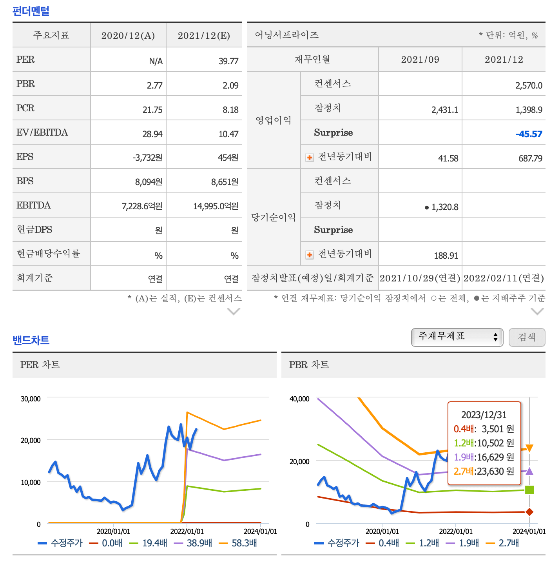551x566 pixels.
Task: Open the 주재무제표 dropdown
Action: pyautogui.click(x=457, y=337)
